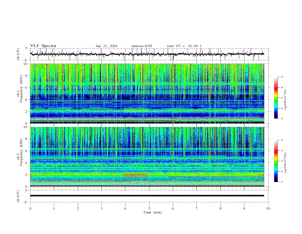Click time axis tick label "9"
Image resolution: width=302 pixels, height=234 pixels.
point(244,208)
